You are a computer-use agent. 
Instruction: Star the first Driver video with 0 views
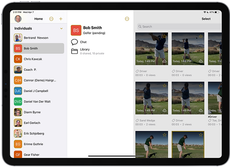pos(164,36)
